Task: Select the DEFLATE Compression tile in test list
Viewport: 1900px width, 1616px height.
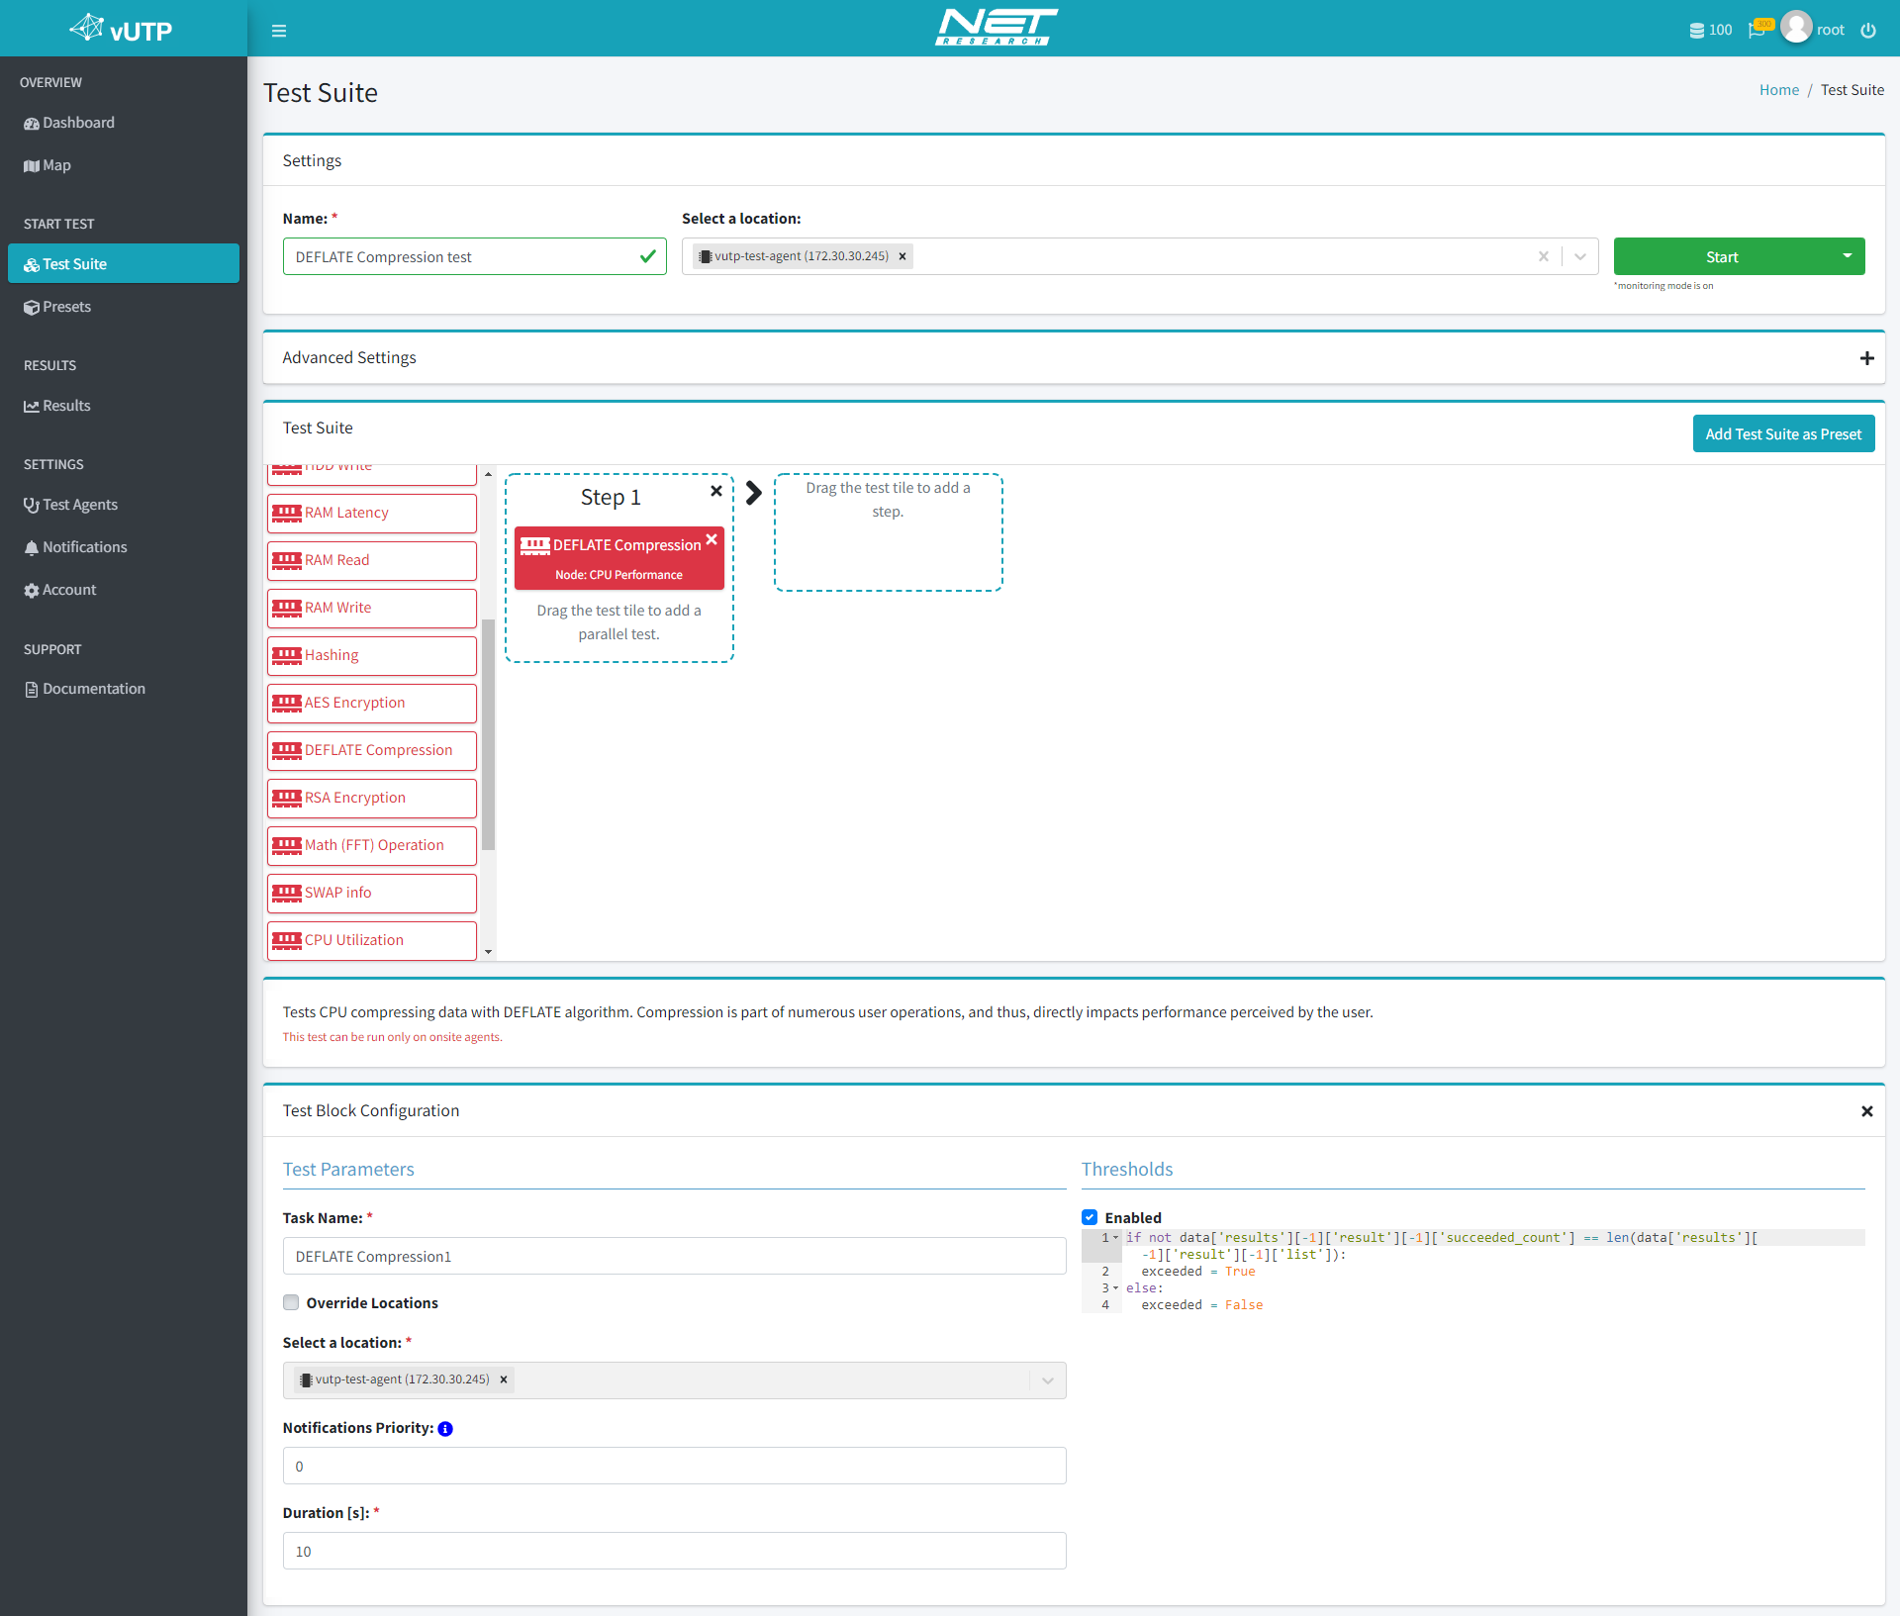Action: pyautogui.click(x=372, y=750)
